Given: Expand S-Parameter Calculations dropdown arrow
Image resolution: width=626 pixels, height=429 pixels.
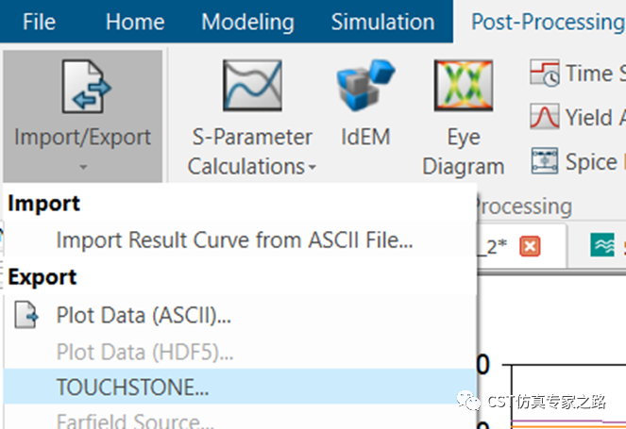Looking at the screenshot, I should 313,167.
